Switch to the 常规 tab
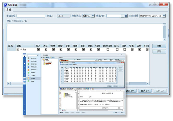This screenshot has width=173, height=121. [x=9, y=10]
